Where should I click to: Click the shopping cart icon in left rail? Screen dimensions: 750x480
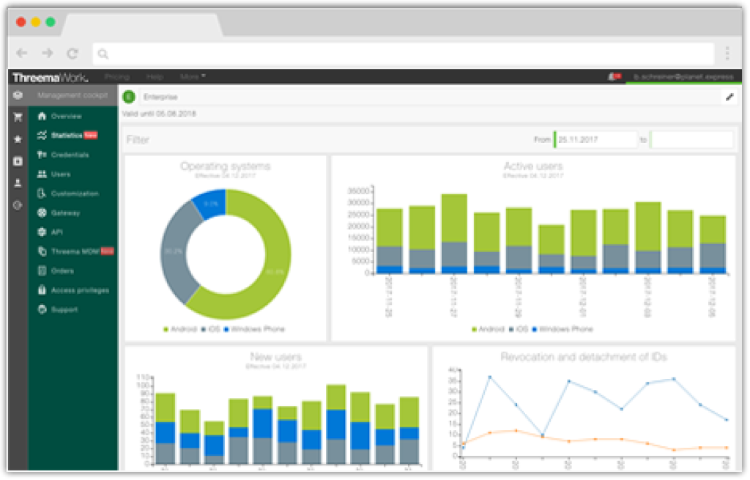coord(18,117)
